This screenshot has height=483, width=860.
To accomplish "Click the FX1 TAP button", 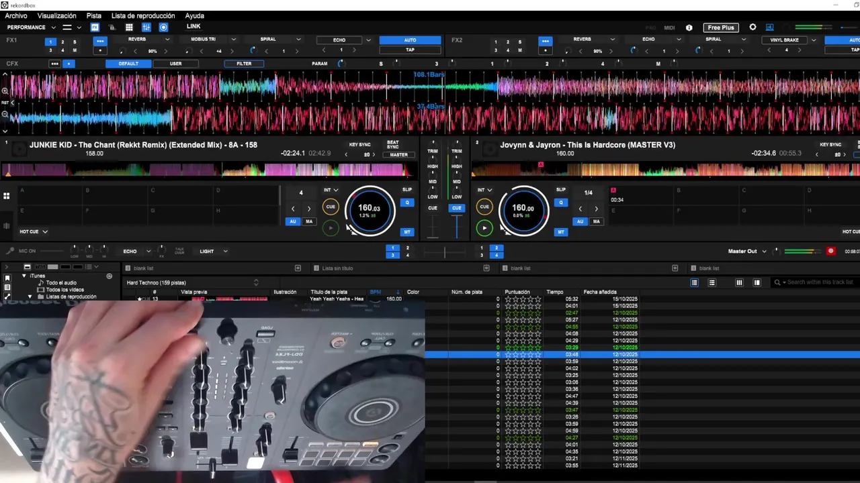I will click(410, 50).
